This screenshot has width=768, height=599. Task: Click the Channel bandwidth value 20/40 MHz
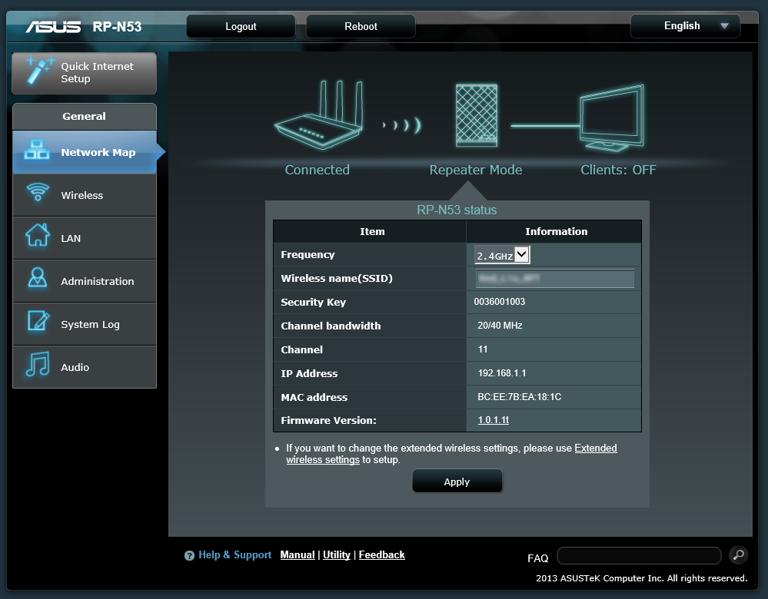click(x=500, y=326)
